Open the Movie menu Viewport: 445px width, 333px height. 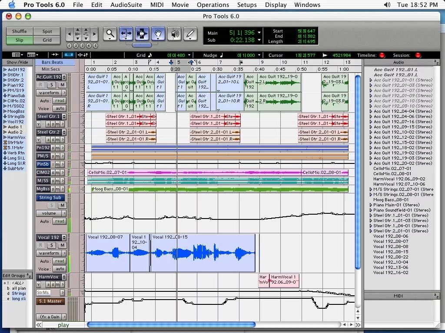180,5
